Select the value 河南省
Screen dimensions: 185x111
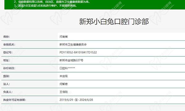click(64, 37)
